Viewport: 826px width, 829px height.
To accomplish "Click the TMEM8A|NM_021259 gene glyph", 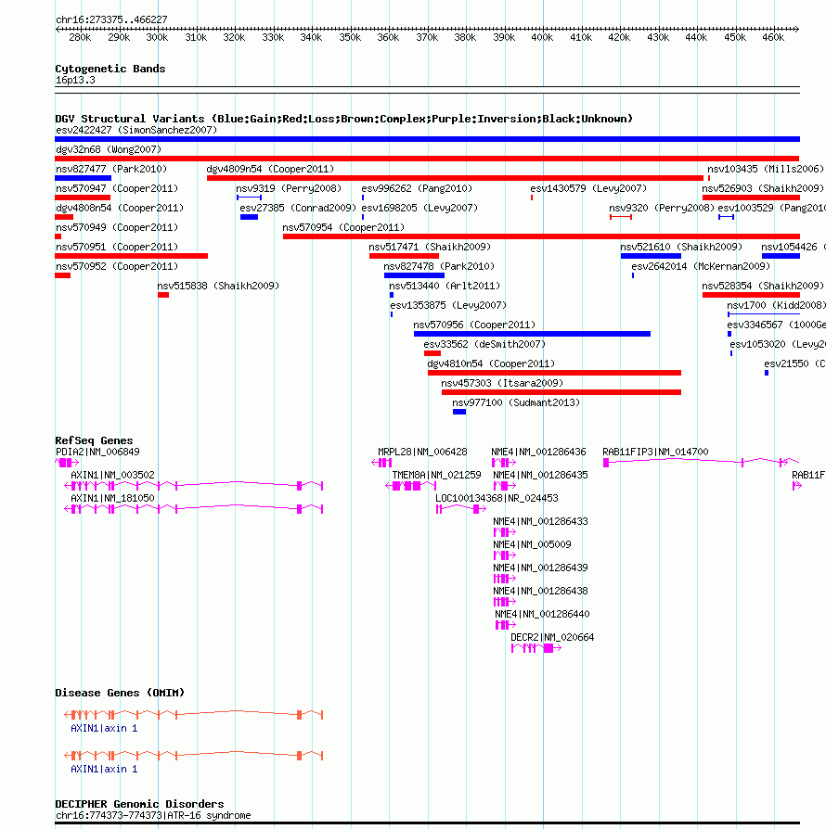I will (411, 485).
